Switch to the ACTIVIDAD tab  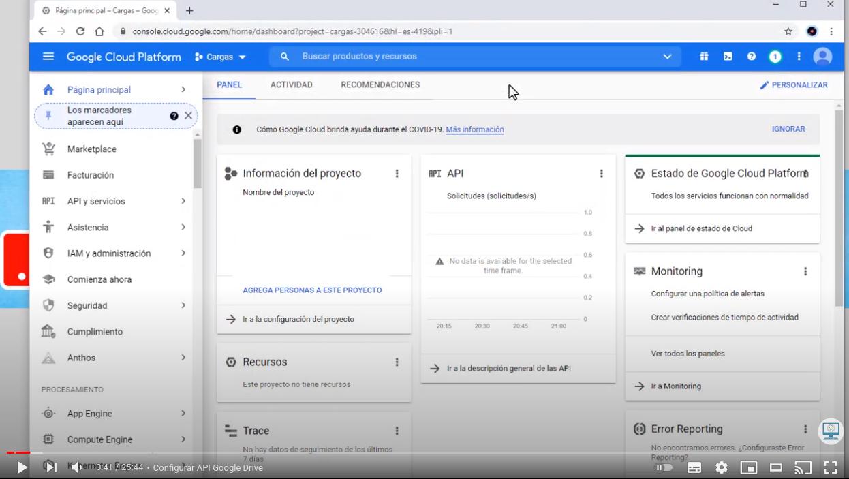point(292,85)
